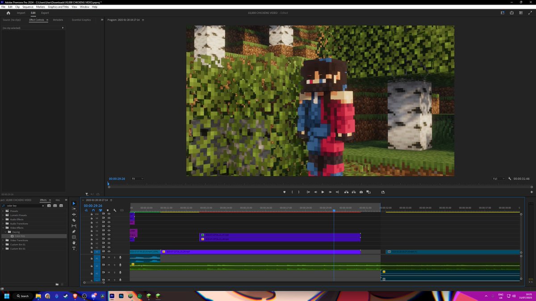
Task: Select the Razor tool
Action: click(74, 220)
